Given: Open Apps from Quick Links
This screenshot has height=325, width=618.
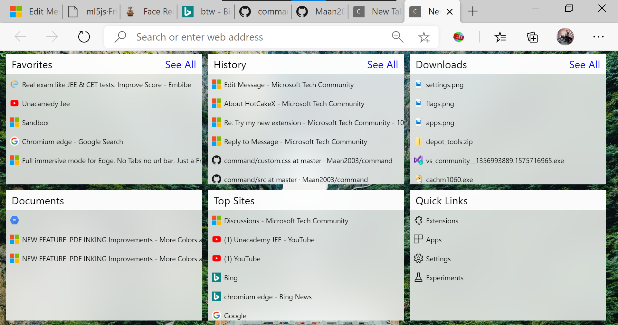Looking at the screenshot, I should click(434, 239).
